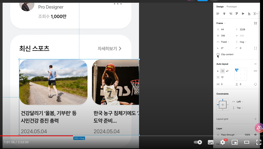Toggle video subtitles button
263x149 pixels.
(x=210, y=142)
